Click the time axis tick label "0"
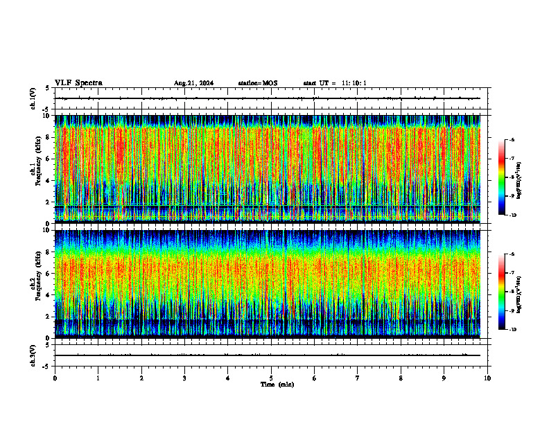549x424 pixels. click(55, 378)
